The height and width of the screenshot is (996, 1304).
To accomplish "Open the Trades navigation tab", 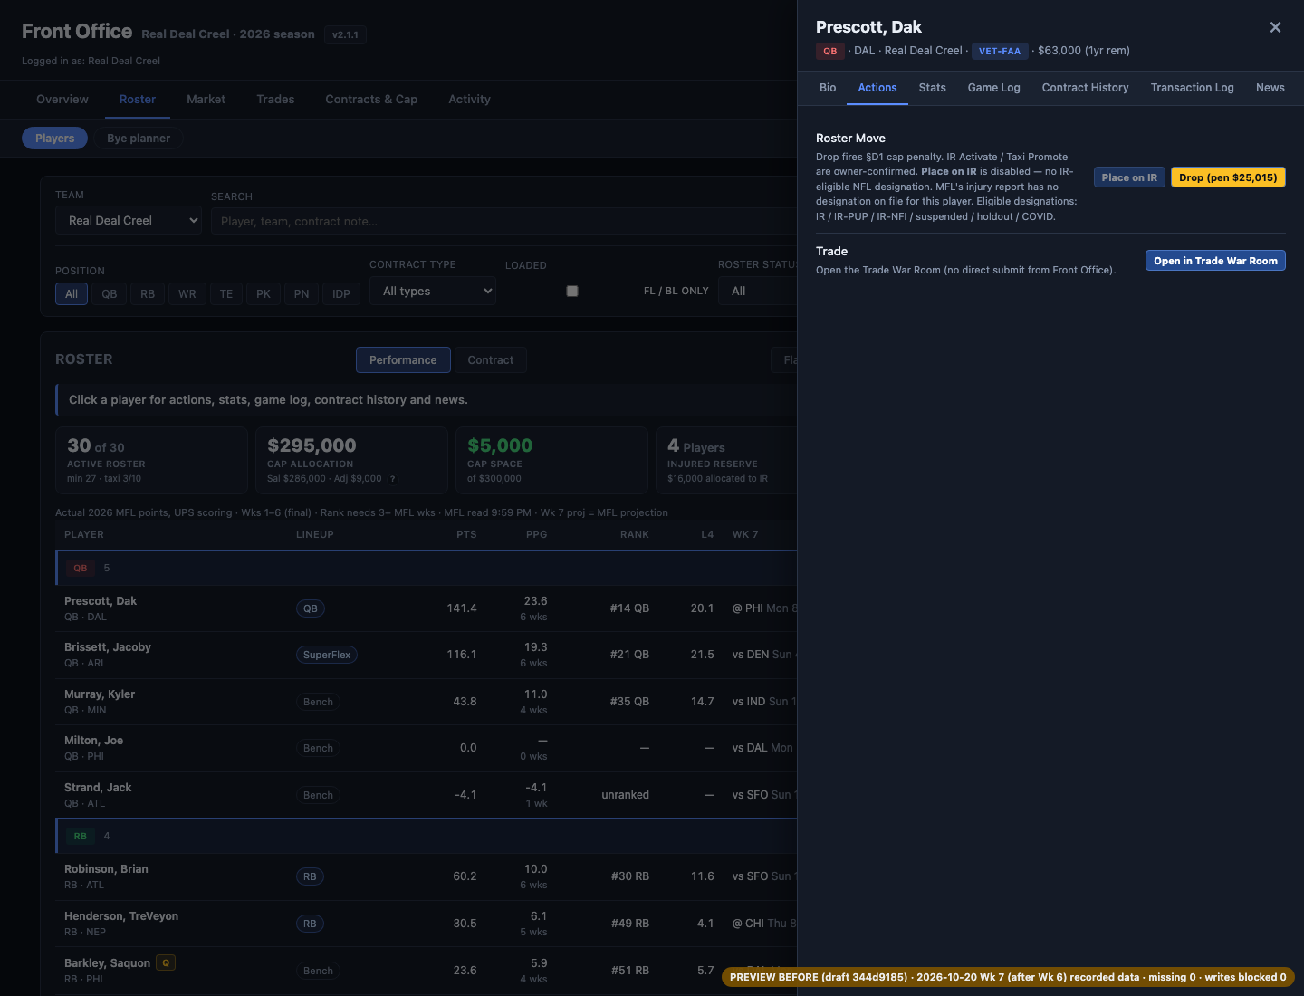I will point(275,100).
